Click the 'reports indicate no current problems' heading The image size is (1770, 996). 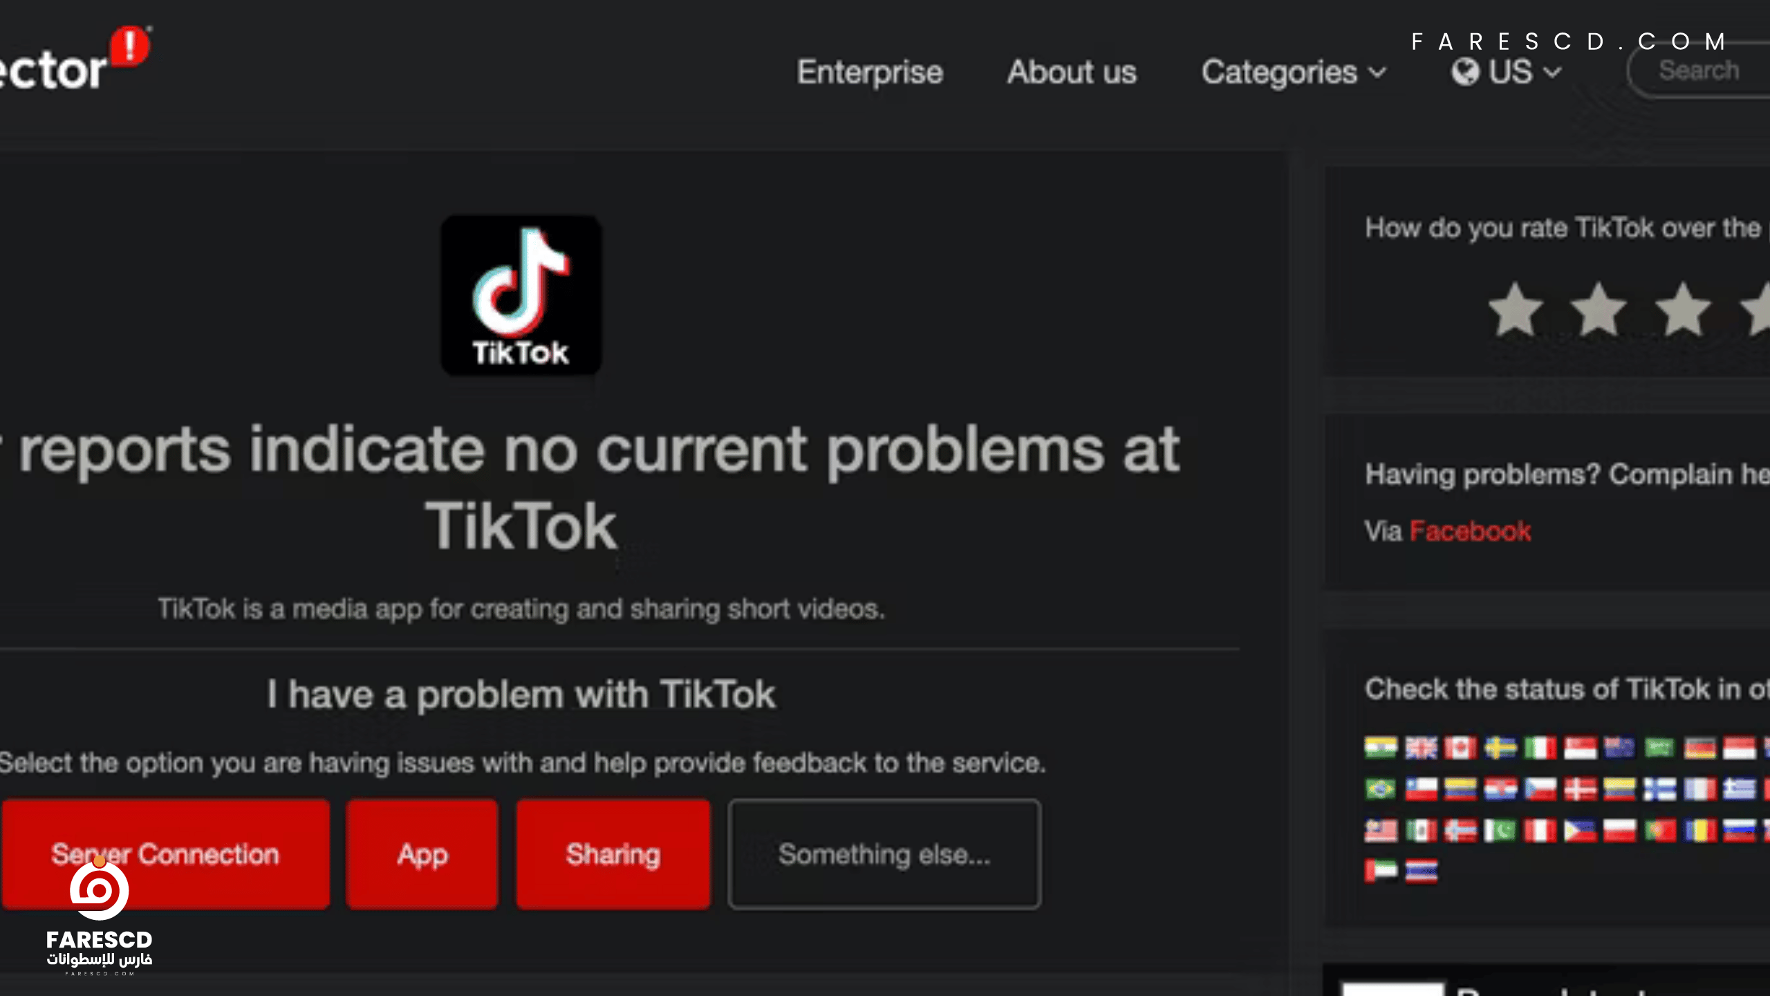[x=590, y=488]
